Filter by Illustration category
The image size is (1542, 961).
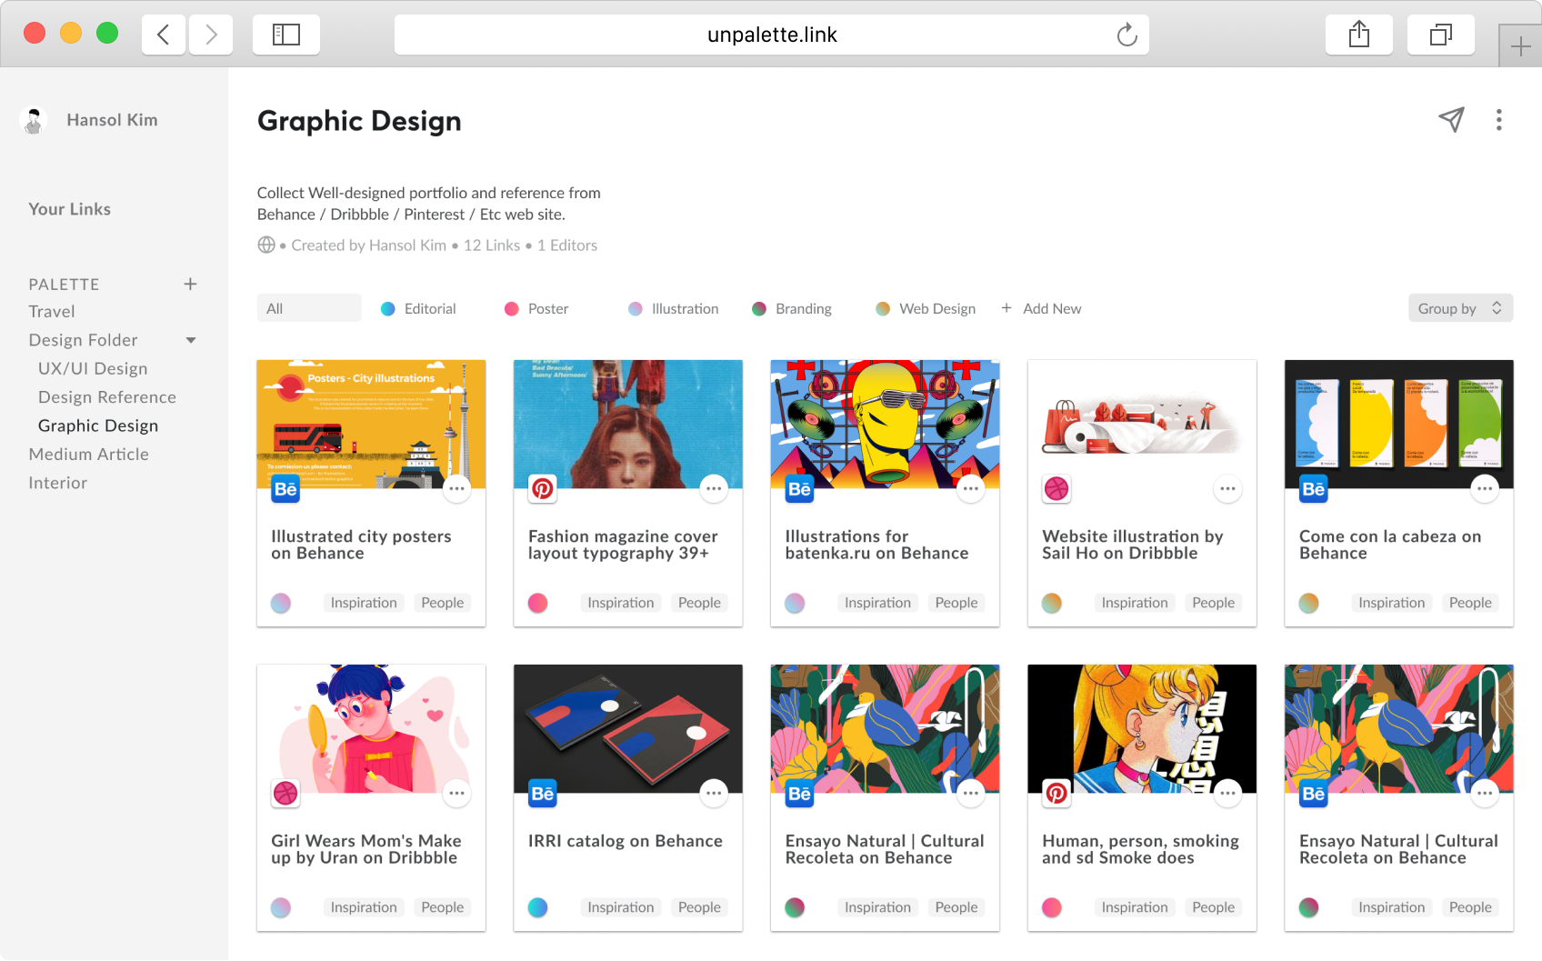point(674,308)
